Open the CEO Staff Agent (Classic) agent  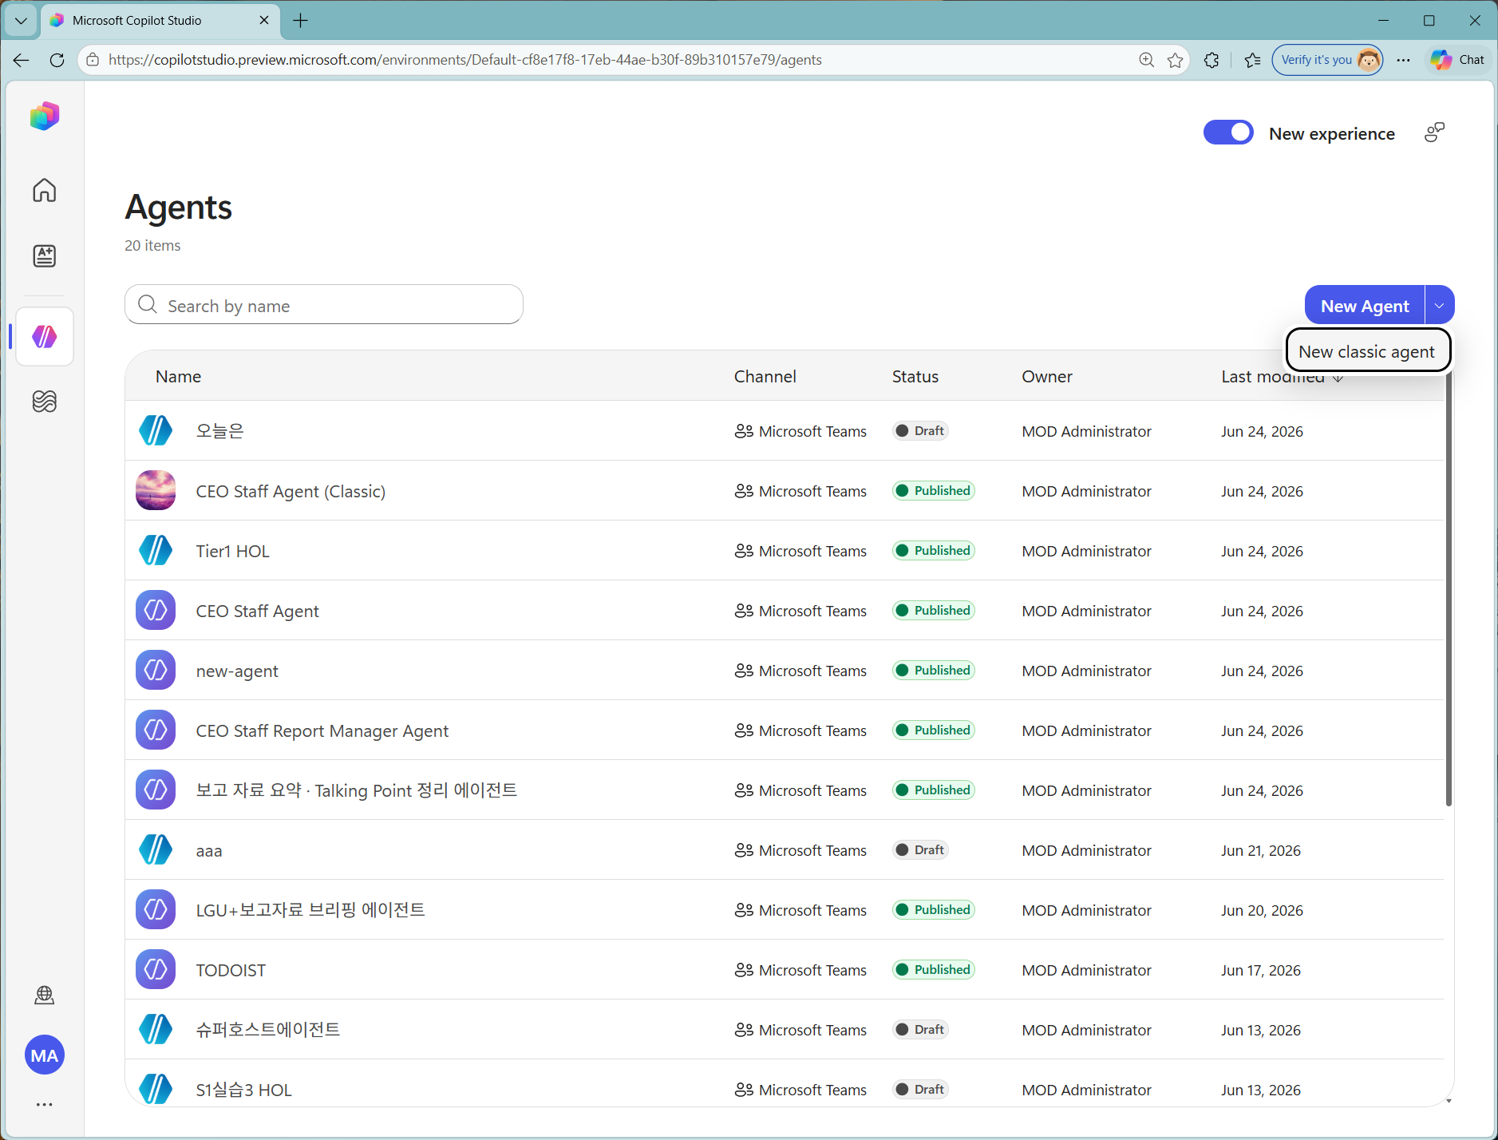click(291, 491)
